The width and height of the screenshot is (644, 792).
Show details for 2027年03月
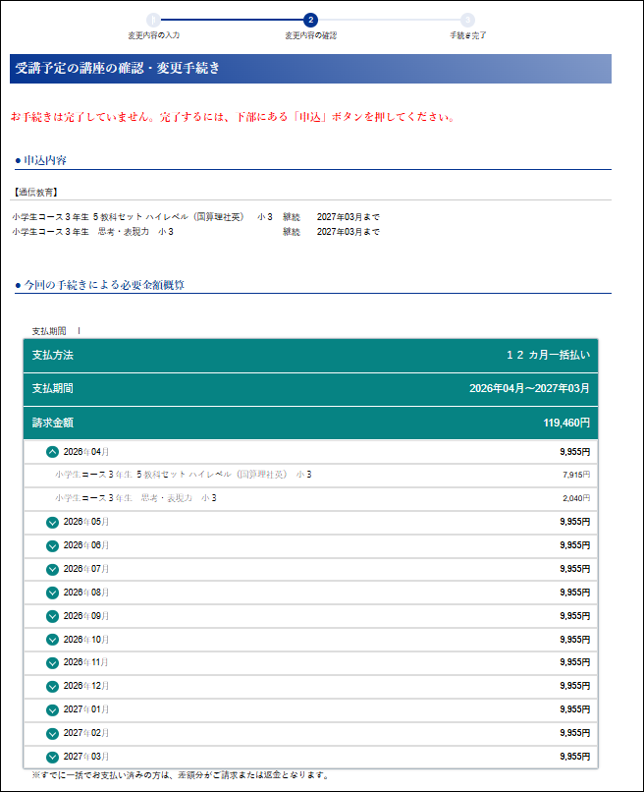click(x=52, y=757)
